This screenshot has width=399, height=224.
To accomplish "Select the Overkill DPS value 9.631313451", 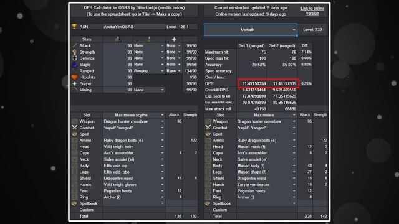I will tap(254, 90).
